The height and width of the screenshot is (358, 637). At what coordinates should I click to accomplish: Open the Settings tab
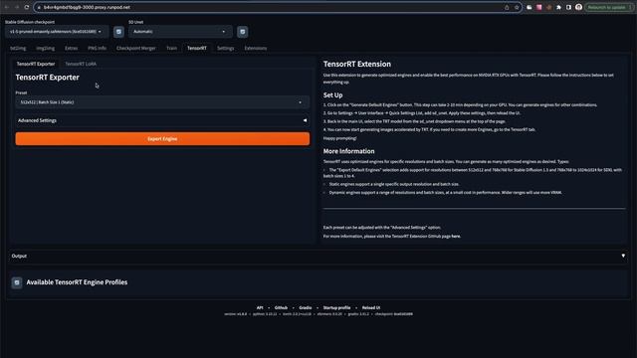pyautogui.click(x=226, y=49)
